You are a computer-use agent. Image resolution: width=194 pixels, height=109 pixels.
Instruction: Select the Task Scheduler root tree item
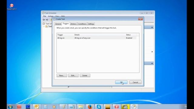click(x=47, y=24)
